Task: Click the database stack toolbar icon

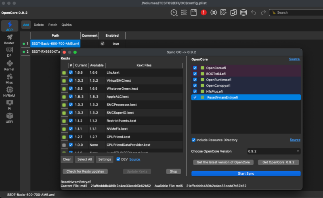Action: [x=243, y=12]
